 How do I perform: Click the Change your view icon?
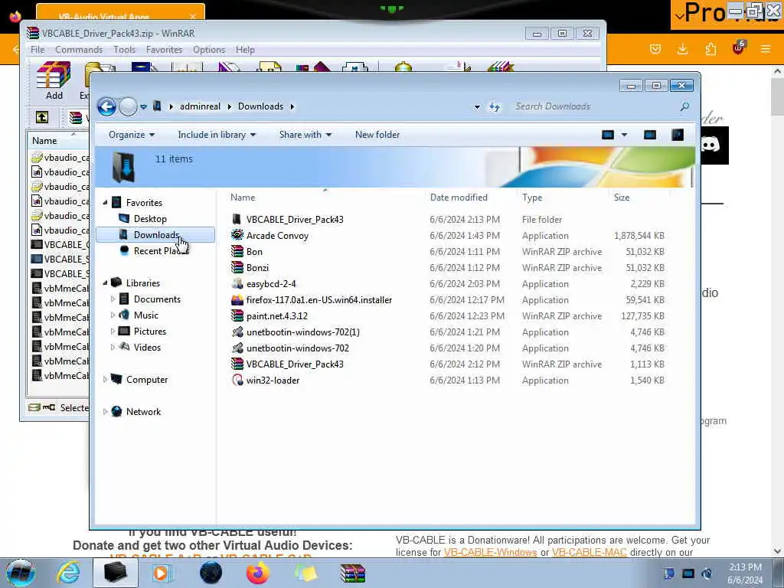[607, 135]
